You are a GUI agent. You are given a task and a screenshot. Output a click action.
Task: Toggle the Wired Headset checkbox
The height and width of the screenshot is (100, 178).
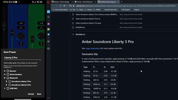[8, 74]
